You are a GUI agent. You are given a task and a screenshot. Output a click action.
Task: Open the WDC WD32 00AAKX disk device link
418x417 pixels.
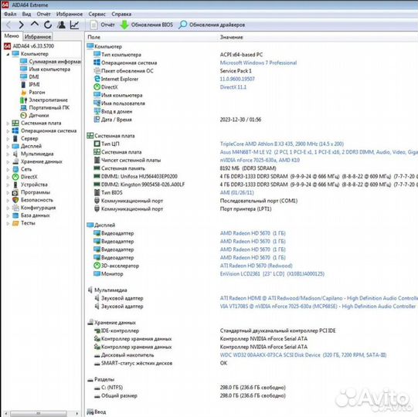coord(303,355)
